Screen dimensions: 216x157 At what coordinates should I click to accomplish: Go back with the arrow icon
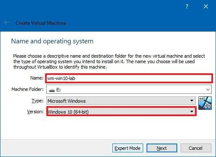pos(6,22)
